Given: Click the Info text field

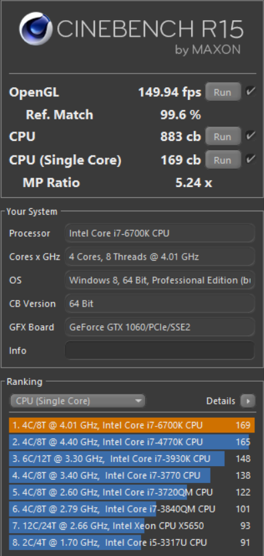Looking at the screenshot, I should (160, 350).
